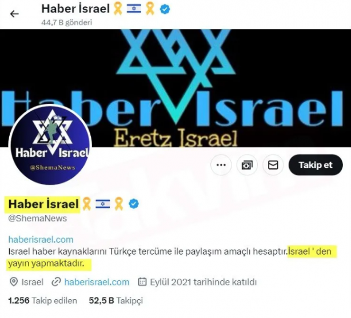Click the Israel flag emoji in header title

tap(134, 9)
